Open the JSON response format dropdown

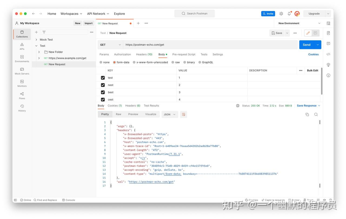pyautogui.click(x=169, y=114)
